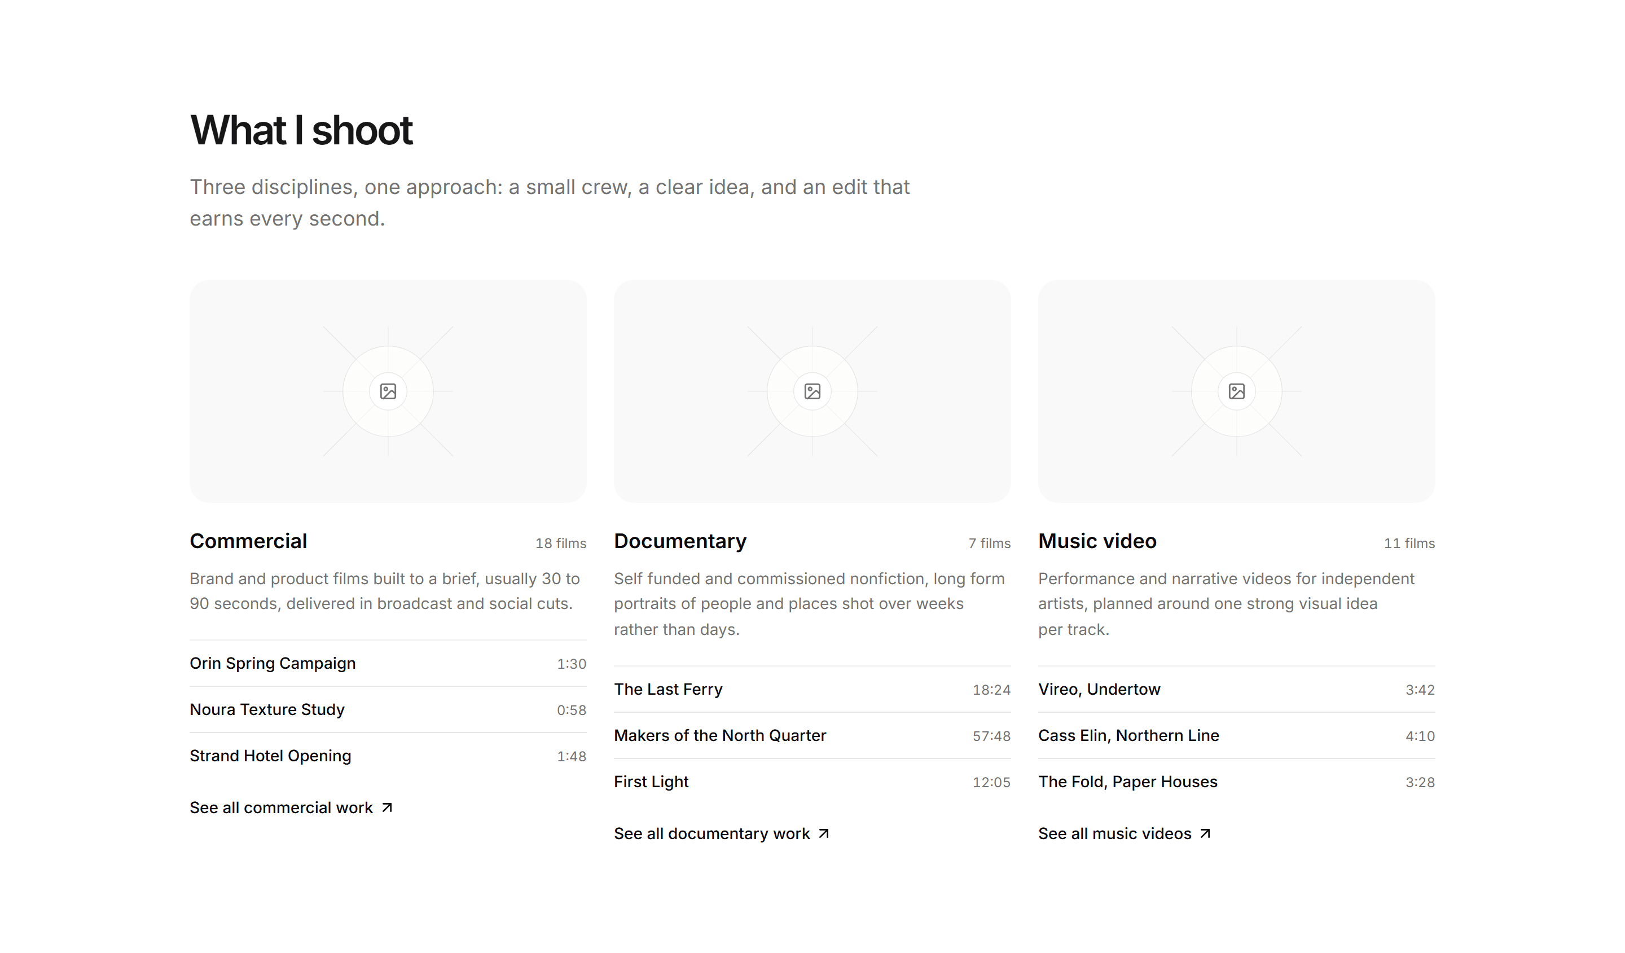This screenshot has height=953, width=1625.
Task: Select 'The Last Ferry' film row
Action: tap(813, 689)
